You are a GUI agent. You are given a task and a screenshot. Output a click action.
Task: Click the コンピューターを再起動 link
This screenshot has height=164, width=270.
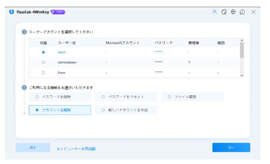coord(76,149)
